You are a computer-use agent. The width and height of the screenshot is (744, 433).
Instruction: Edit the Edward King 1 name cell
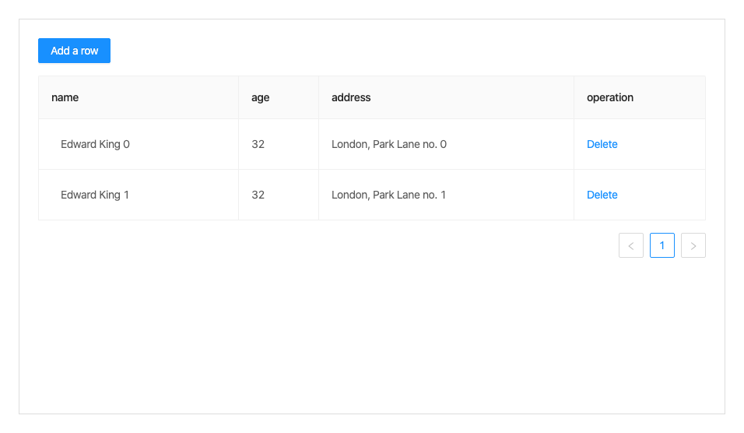click(x=95, y=195)
